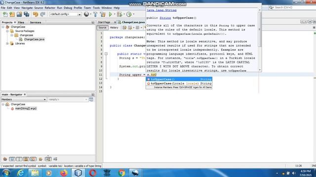
Task: Open the java.lang.String link in Javadoc popup
Action: click(x=161, y=10)
